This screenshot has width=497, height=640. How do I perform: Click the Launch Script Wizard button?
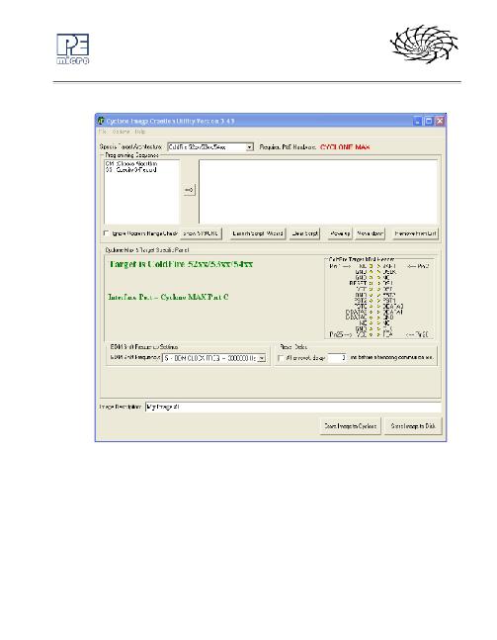click(x=257, y=233)
